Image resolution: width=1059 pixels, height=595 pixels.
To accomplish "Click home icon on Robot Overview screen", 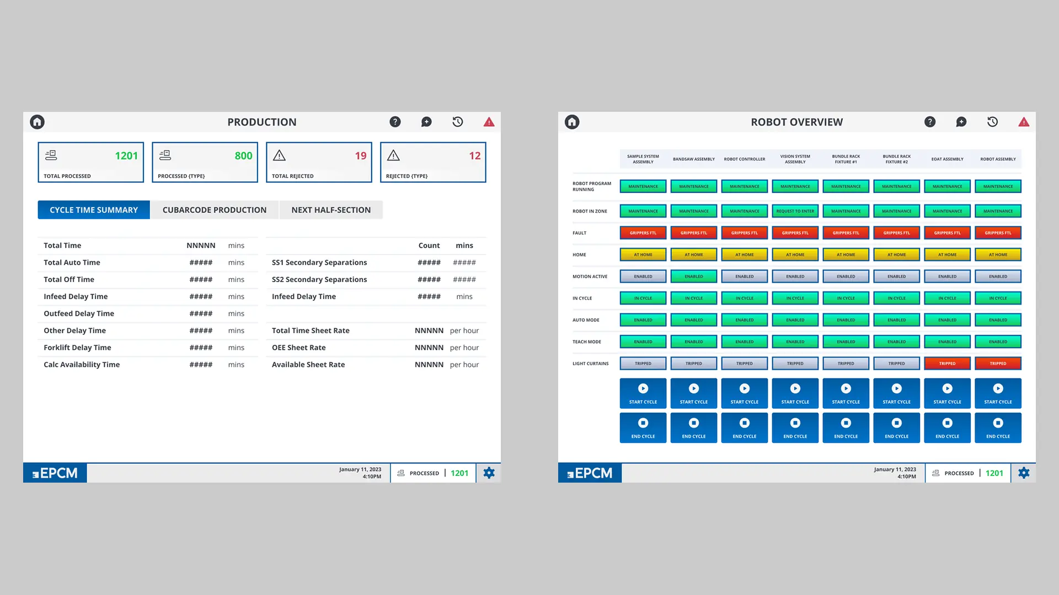I will tap(572, 122).
